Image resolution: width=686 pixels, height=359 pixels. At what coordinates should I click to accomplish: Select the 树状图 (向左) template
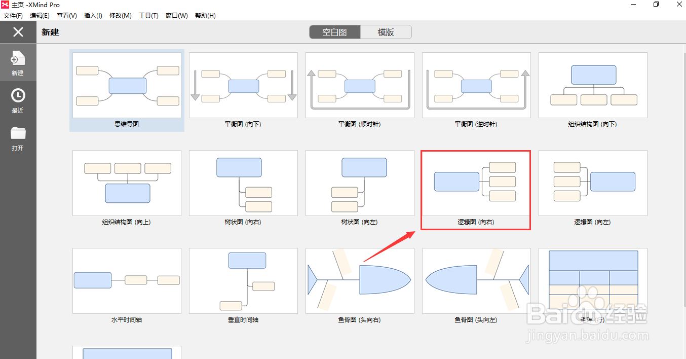point(360,183)
